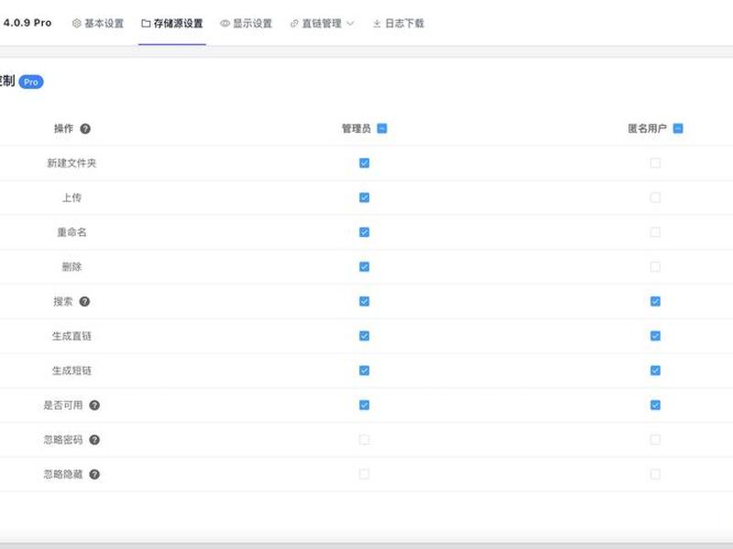The width and height of the screenshot is (733, 549).
Task: Enable 重命名 for 匿名用户
Action: point(655,232)
